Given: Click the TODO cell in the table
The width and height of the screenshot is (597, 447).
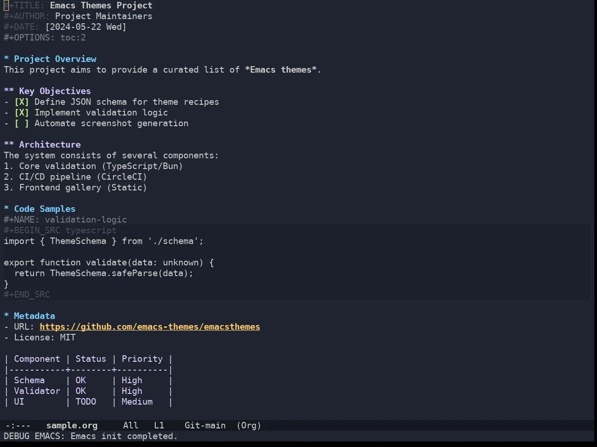Looking at the screenshot, I should (86, 402).
